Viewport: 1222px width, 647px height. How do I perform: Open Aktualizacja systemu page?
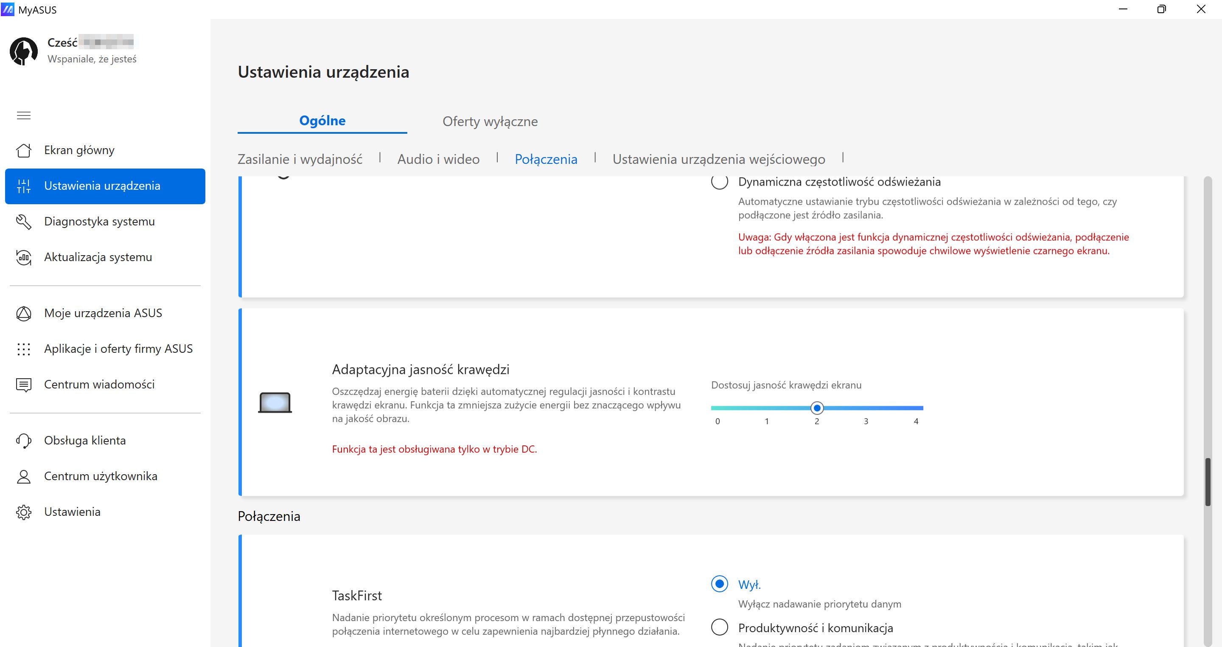pos(105,257)
